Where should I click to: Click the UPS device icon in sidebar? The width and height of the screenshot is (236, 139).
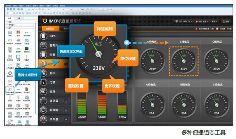[43, 36]
